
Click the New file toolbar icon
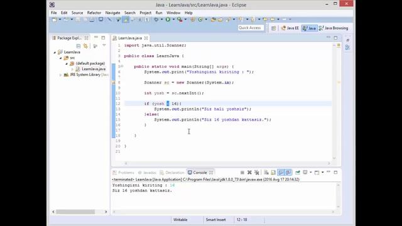click(55, 19)
